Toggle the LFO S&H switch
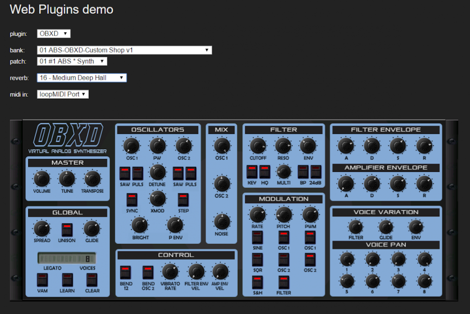Image resolution: width=470 pixels, height=314 pixels. pyautogui.click(x=257, y=282)
